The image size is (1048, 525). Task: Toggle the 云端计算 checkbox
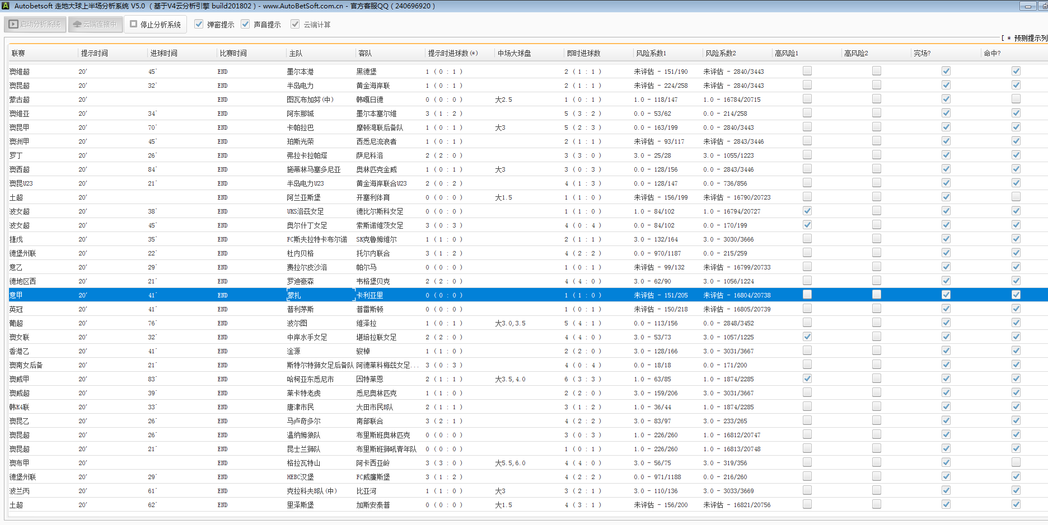pyautogui.click(x=295, y=24)
